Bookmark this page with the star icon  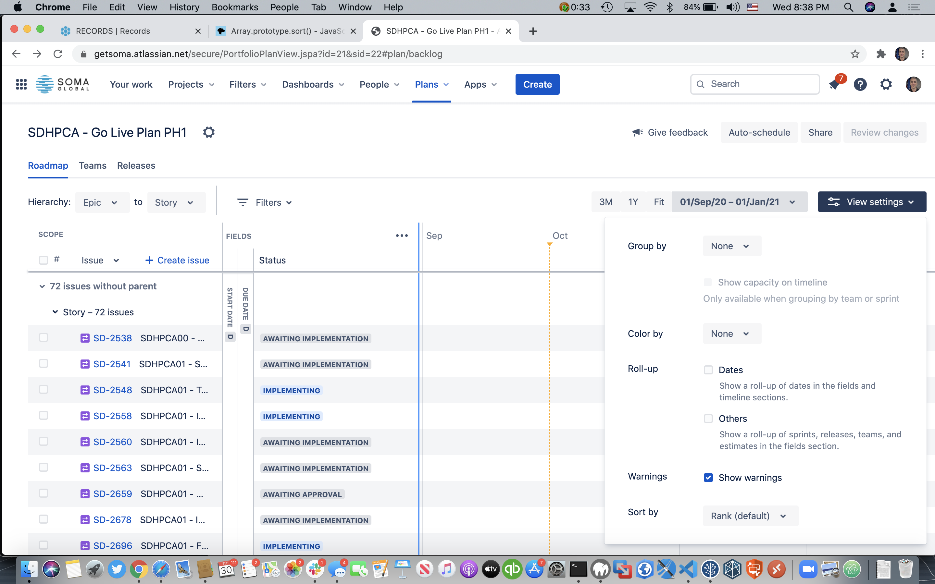coord(855,54)
